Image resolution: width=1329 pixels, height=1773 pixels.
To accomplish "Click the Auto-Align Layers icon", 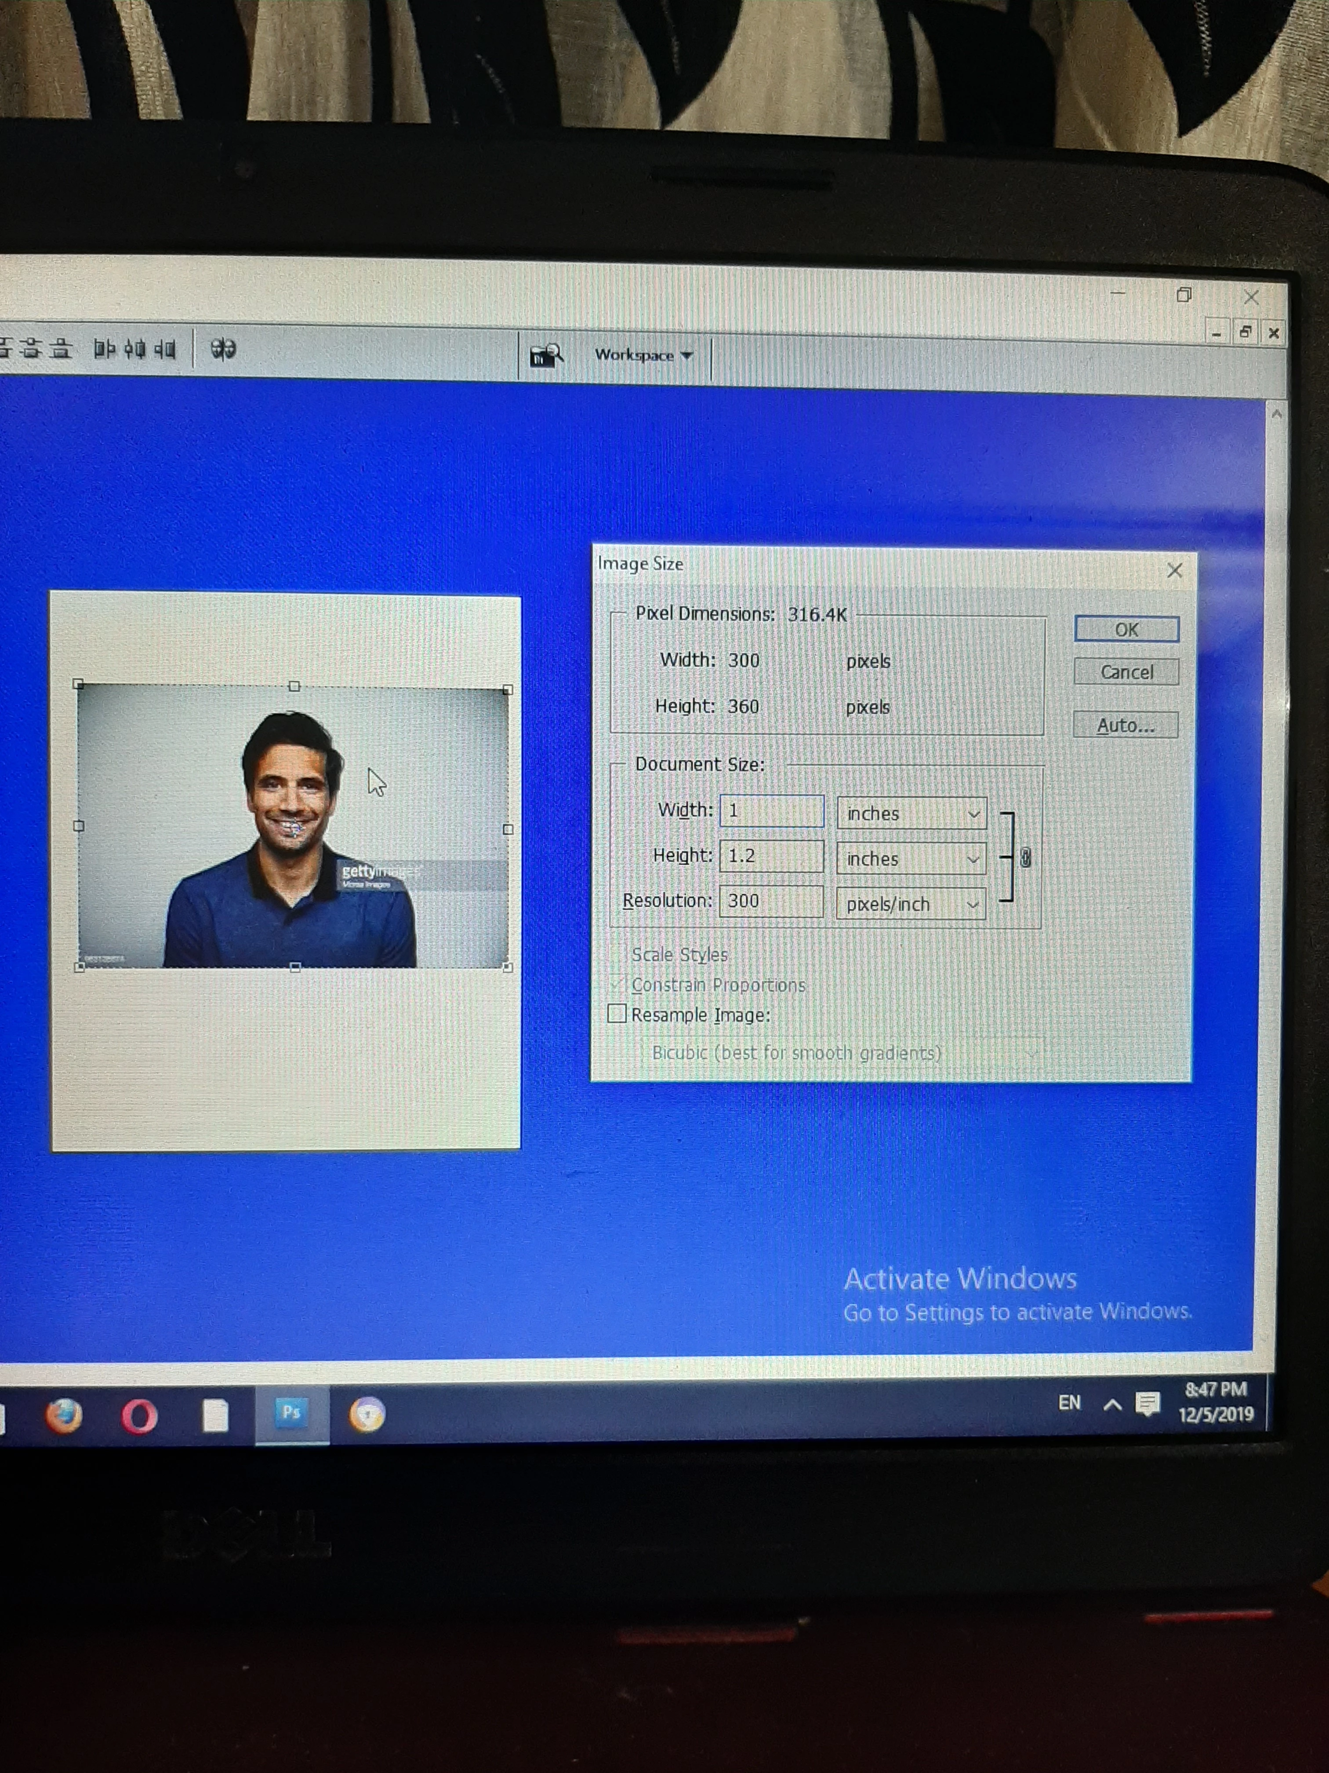I will (223, 350).
